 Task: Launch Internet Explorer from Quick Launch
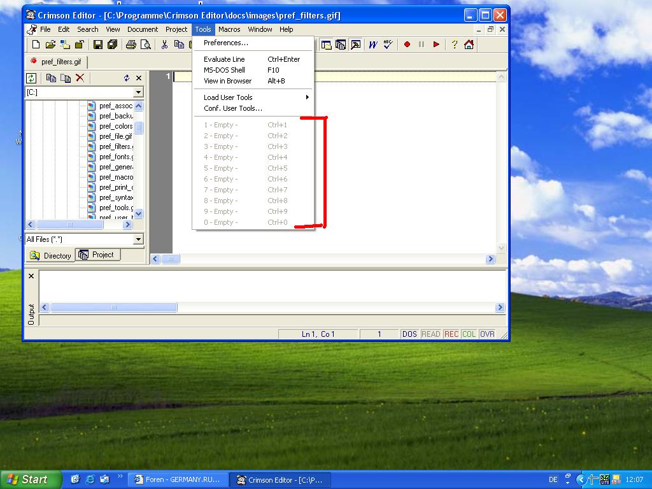89,479
